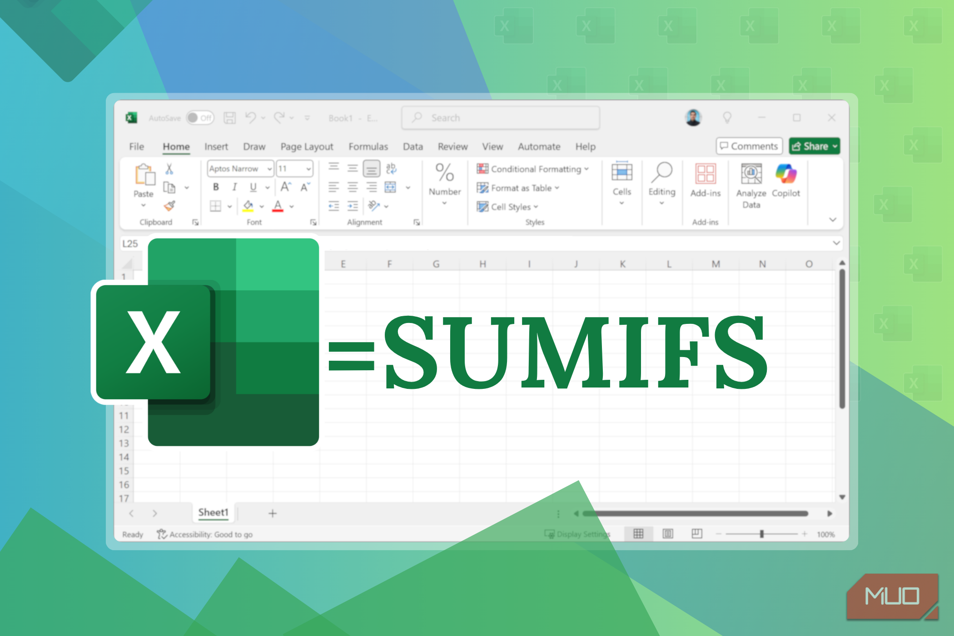Decrease font size with small A icon
The width and height of the screenshot is (954, 636).
pos(305,187)
